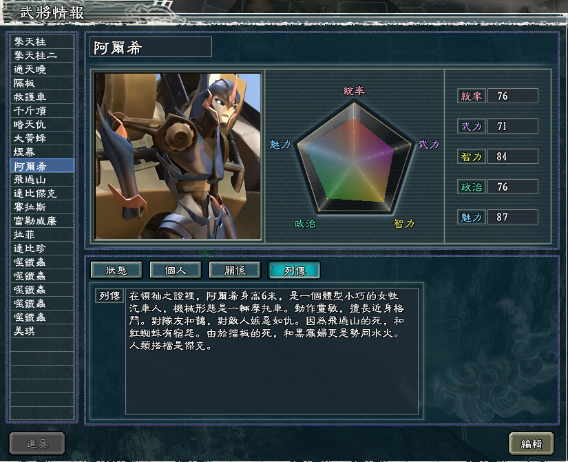Select 富勒威廉 from the list

(43, 221)
